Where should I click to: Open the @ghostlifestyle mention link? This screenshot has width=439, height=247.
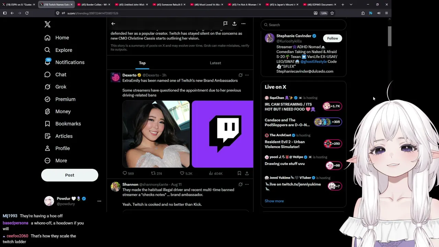click(x=314, y=62)
